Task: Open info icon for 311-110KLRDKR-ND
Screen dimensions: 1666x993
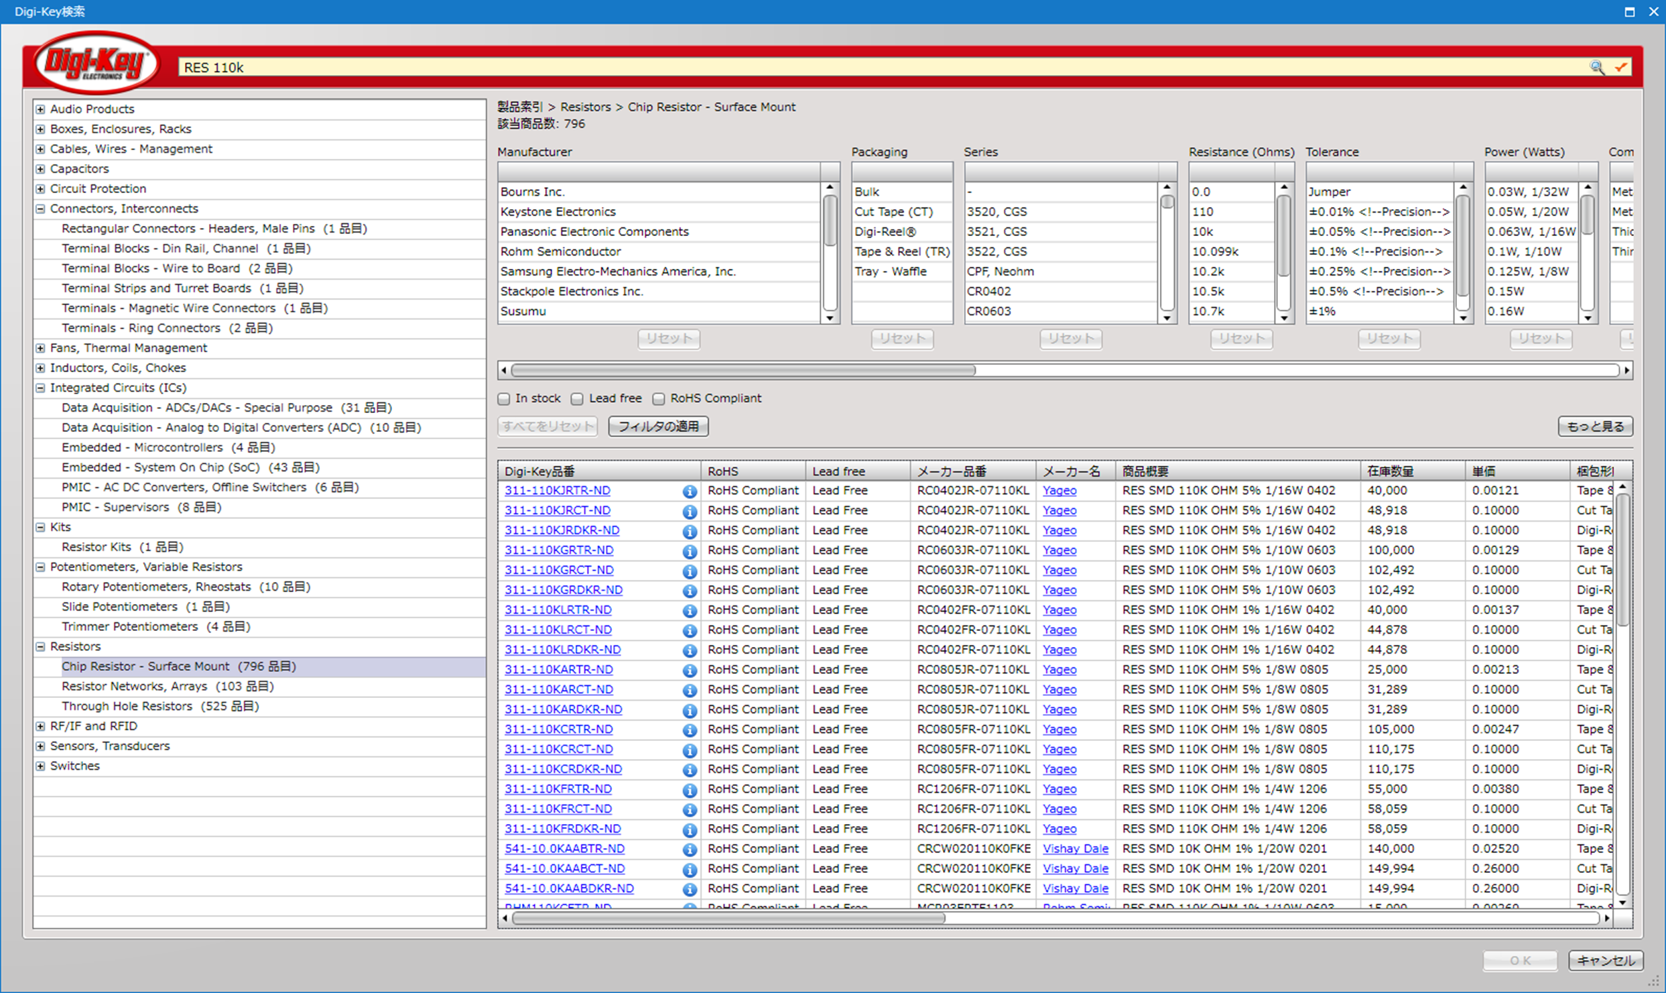Action: [689, 651]
